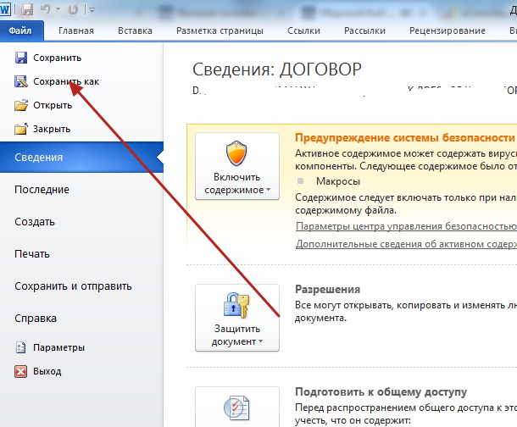517x427 pixels.
Task: Click the Закрыть folder icon
Action: 21,130
